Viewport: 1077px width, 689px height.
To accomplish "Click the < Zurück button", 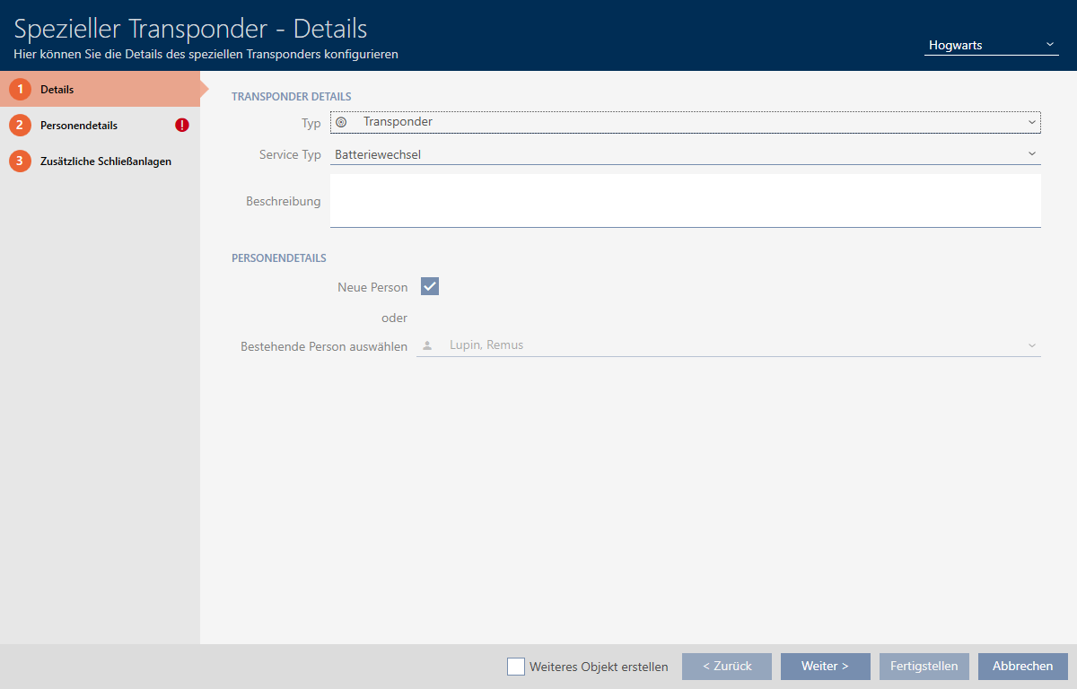I will [x=727, y=667].
